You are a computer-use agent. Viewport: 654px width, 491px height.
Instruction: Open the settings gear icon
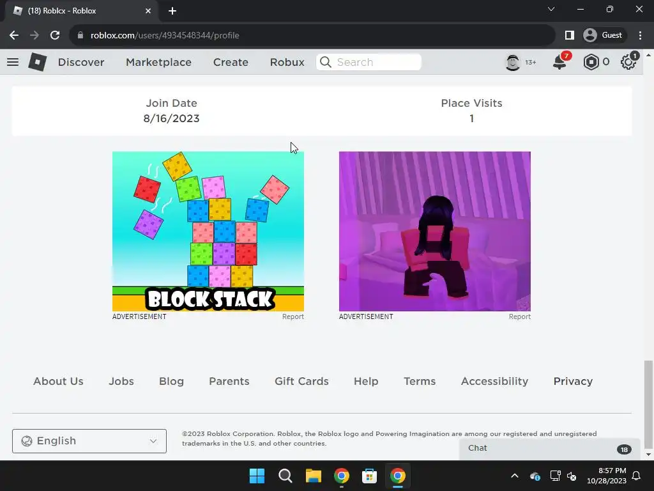click(x=628, y=62)
